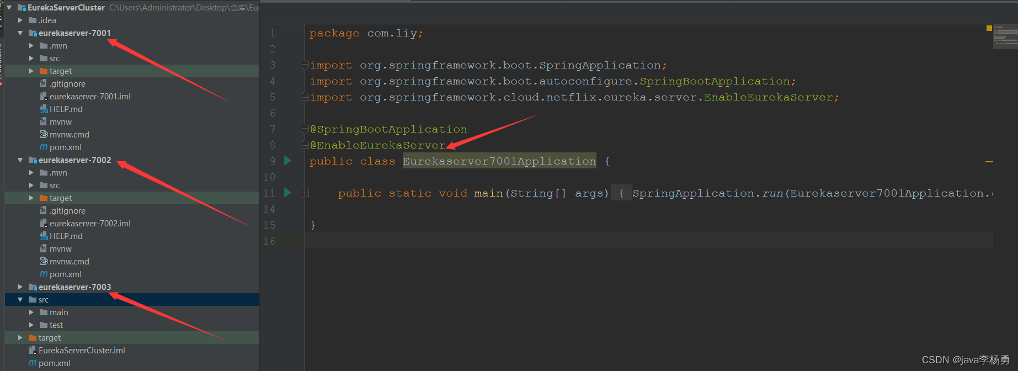The height and width of the screenshot is (371, 1018).
Task: Expand the eurekaserver-7003 module node
Action: pyautogui.click(x=20, y=287)
